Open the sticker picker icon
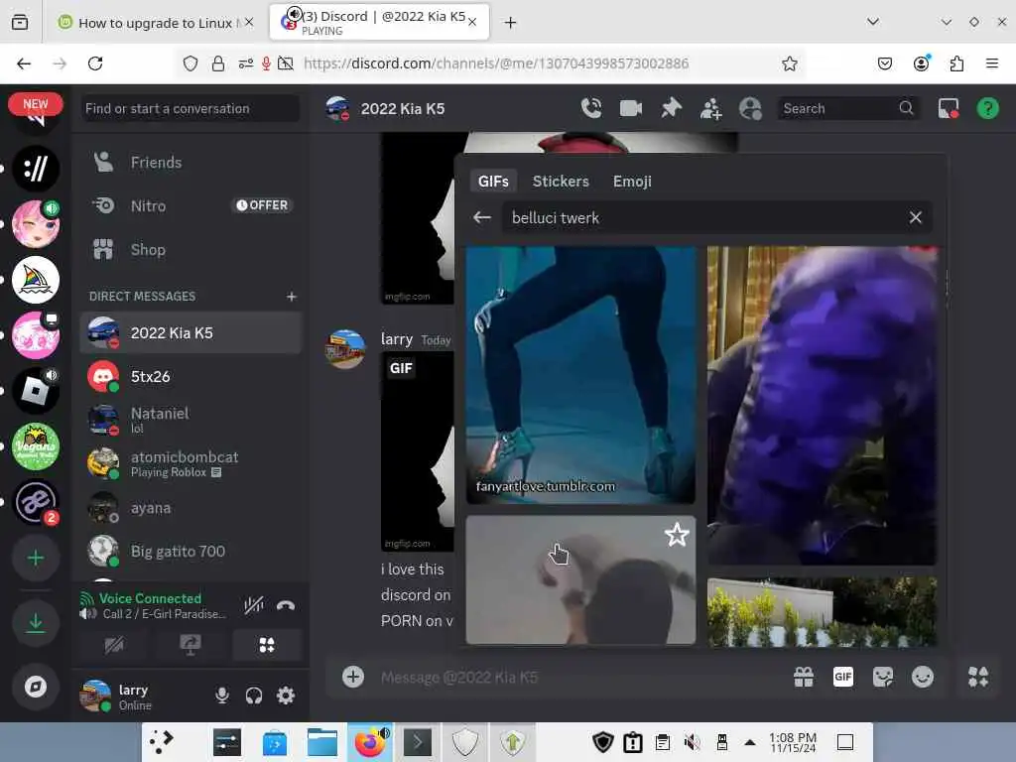Viewport: 1016px width, 762px height. point(882,677)
